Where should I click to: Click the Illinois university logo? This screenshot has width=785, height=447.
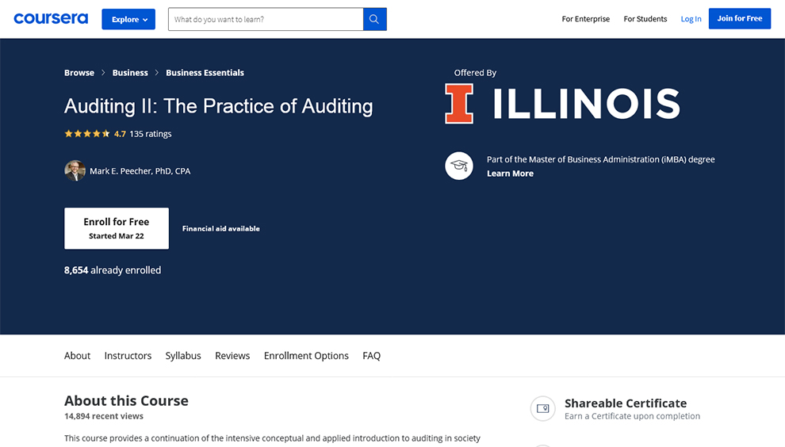562,104
